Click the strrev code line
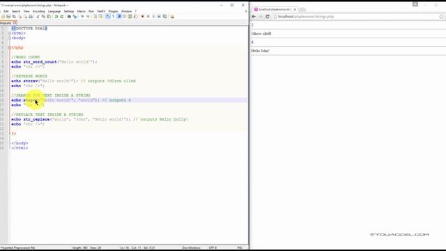Screen dimensions: 446x251 point(73,81)
